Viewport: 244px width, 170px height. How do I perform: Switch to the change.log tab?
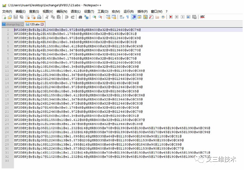pyautogui.click(x=13, y=24)
